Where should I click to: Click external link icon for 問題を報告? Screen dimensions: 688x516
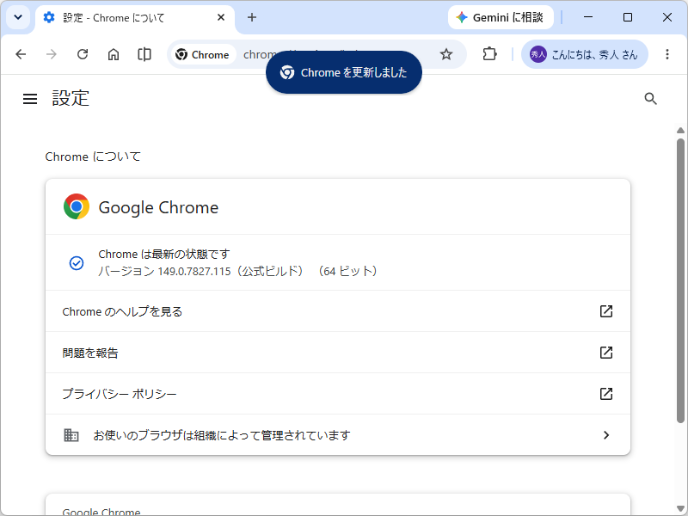[606, 353]
